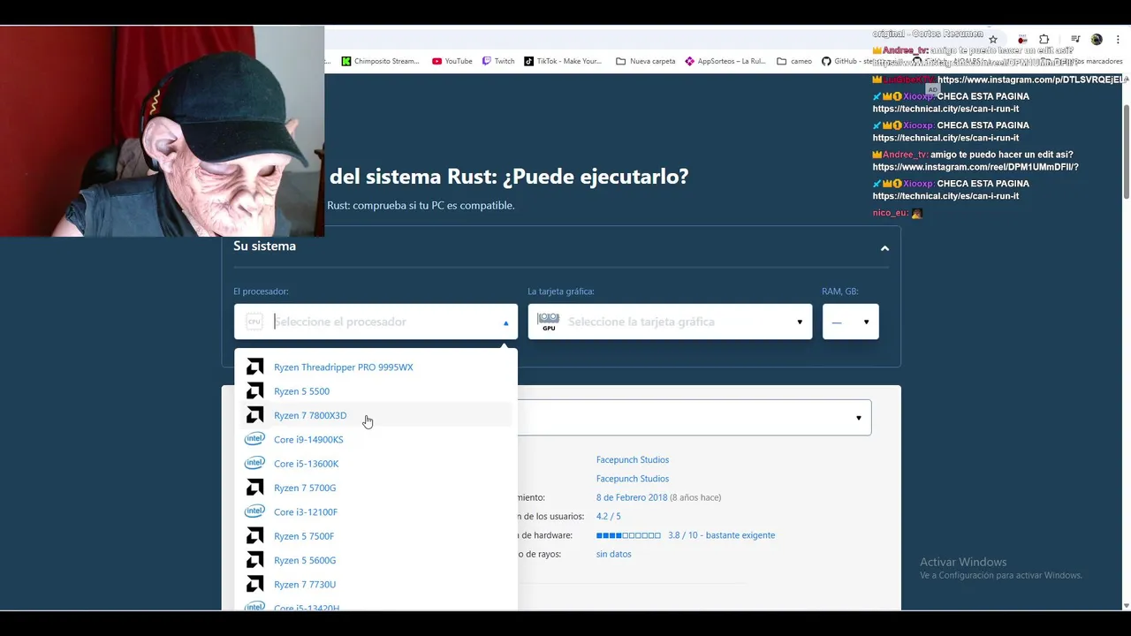Click Intel logo beside Core i9-14900KS
Image resolution: width=1131 pixels, height=636 pixels.
click(x=254, y=439)
